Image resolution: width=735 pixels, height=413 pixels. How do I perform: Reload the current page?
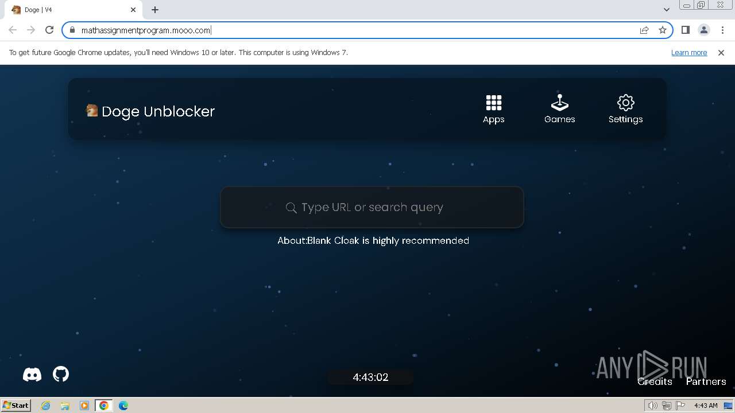pos(49,30)
